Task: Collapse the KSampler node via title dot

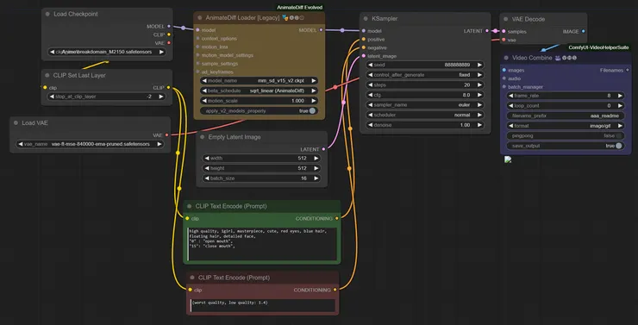Action: [366, 19]
